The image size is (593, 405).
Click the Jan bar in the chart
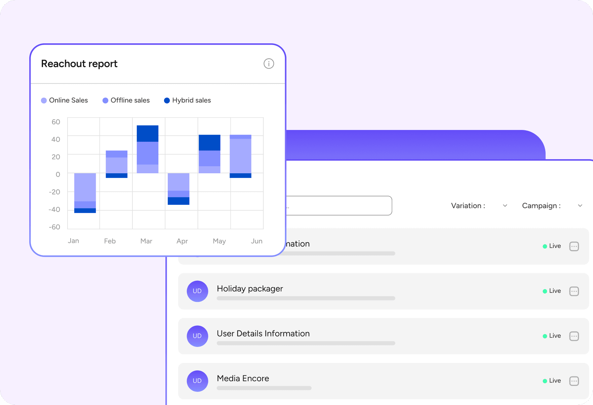(x=85, y=193)
